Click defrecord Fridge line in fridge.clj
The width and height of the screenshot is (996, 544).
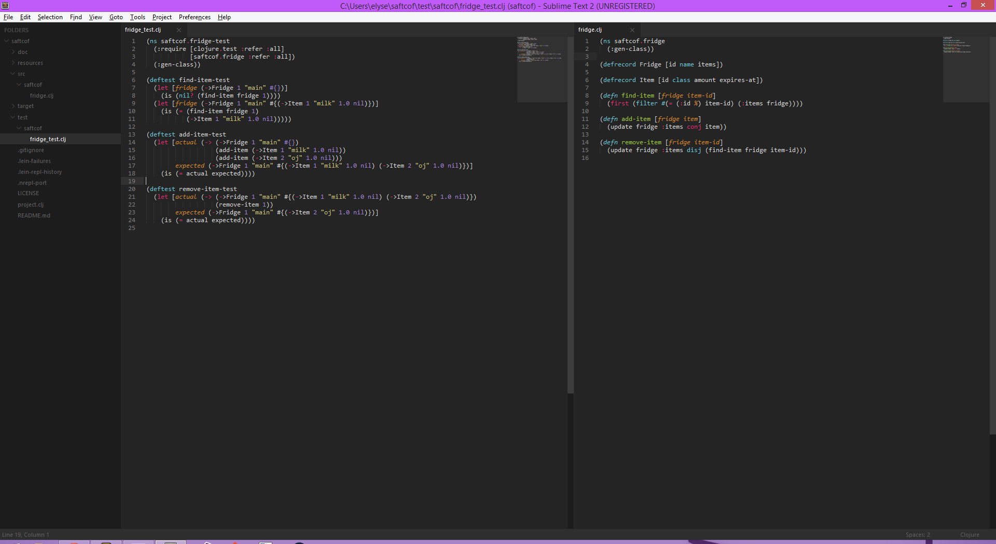[661, 64]
